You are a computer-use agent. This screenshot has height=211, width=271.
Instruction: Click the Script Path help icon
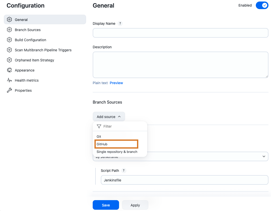coord(124,171)
